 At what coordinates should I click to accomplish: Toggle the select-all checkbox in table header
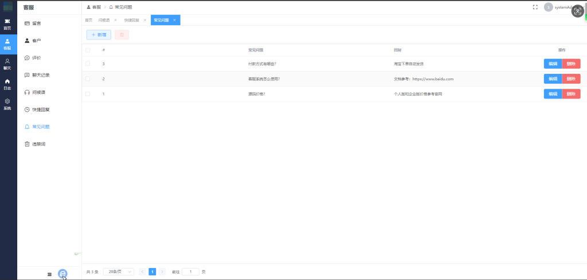[88, 50]
